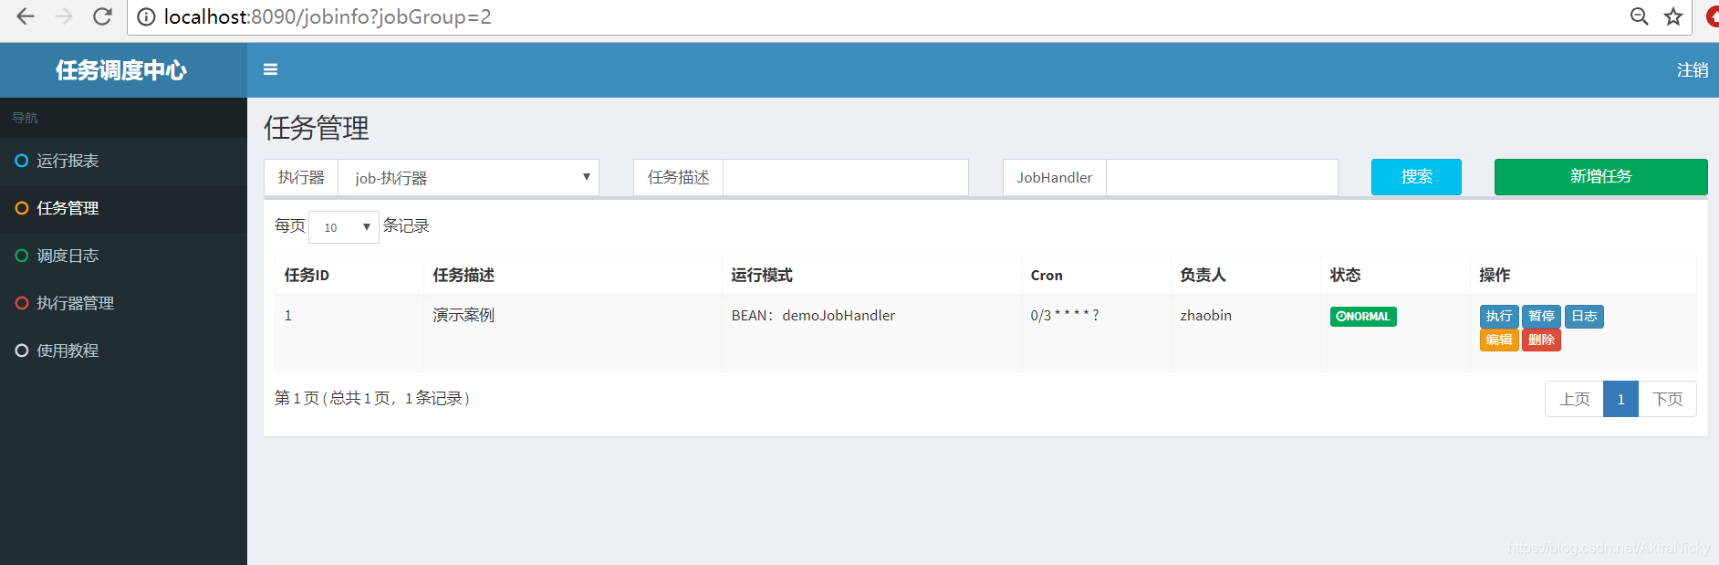The image size is (1719, 565).
Task: Bookmark this page with the star icon
Action: (x=1672, y=16)
